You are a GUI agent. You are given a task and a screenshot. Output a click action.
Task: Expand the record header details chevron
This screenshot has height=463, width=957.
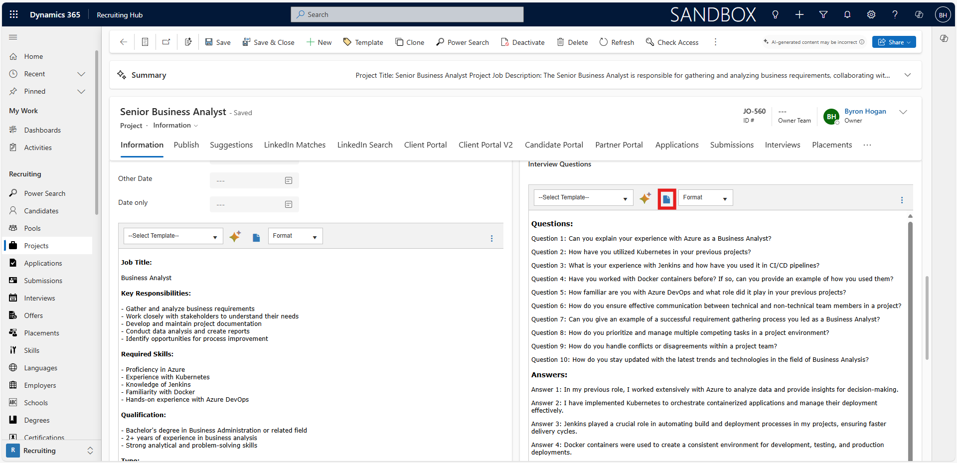coord(903,112)
